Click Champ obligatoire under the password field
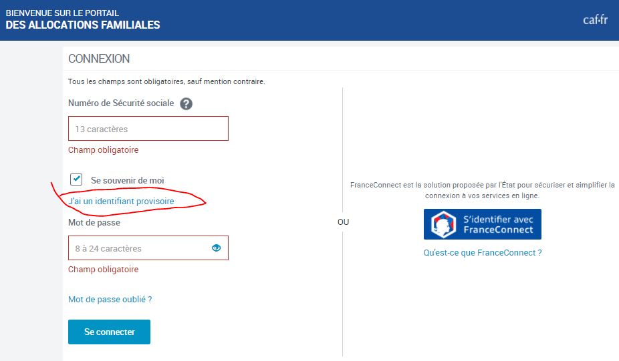Screen dimensions: 619x361 coord(103,270)
